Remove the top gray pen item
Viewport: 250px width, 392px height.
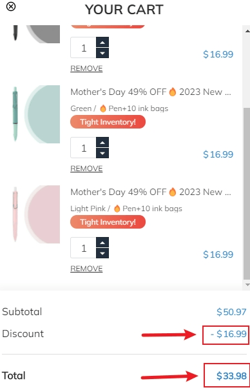coord(86,68)
